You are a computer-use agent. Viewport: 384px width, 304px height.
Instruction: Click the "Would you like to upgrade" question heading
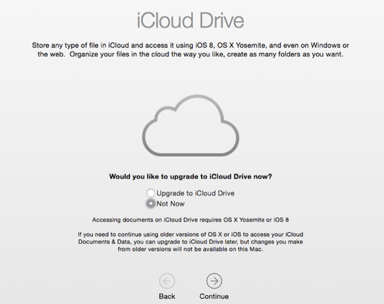(190, 177)
